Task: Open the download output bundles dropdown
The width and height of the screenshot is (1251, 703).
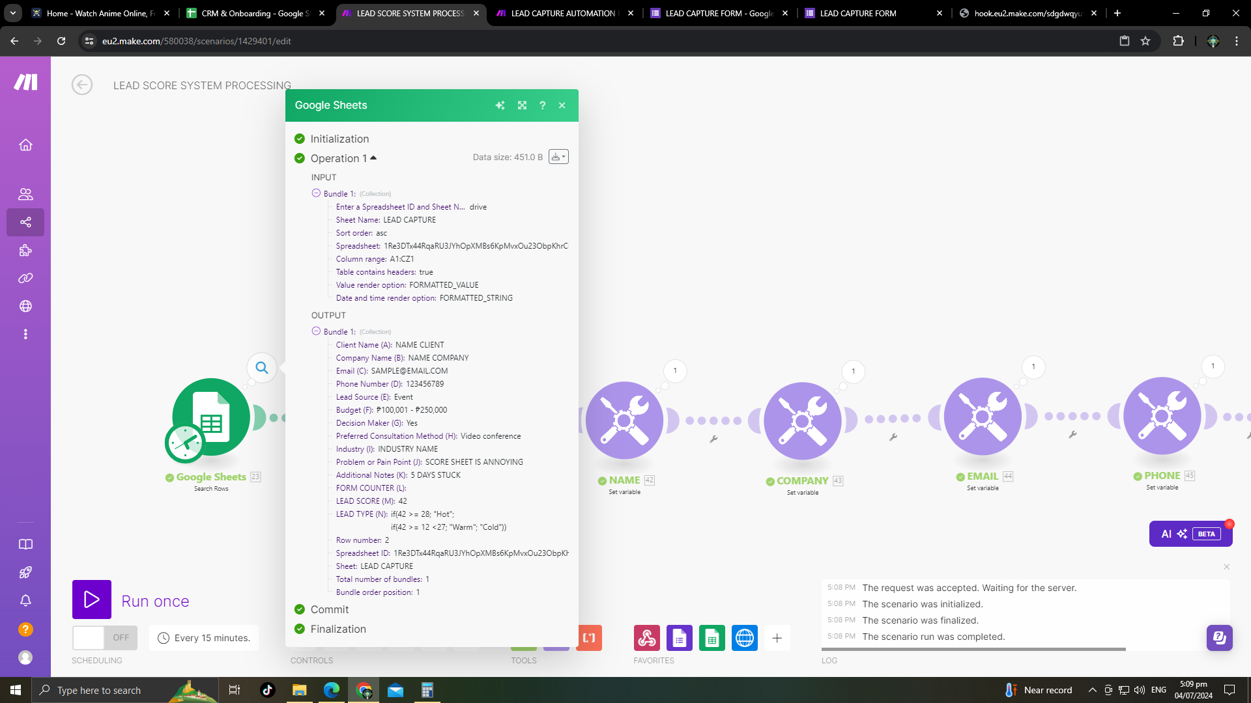Action: (x=558, y=157)
